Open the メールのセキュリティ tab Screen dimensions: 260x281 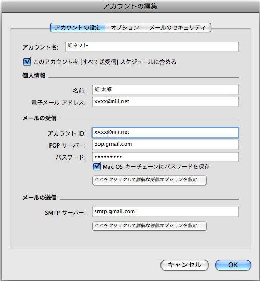[x=177, y=28]
